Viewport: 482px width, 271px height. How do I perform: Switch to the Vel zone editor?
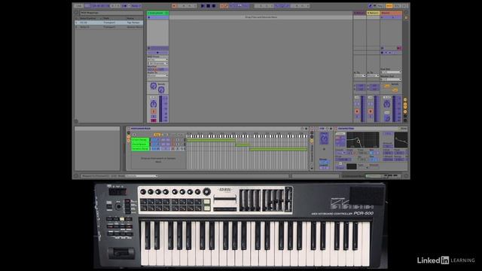pos(165,135)
